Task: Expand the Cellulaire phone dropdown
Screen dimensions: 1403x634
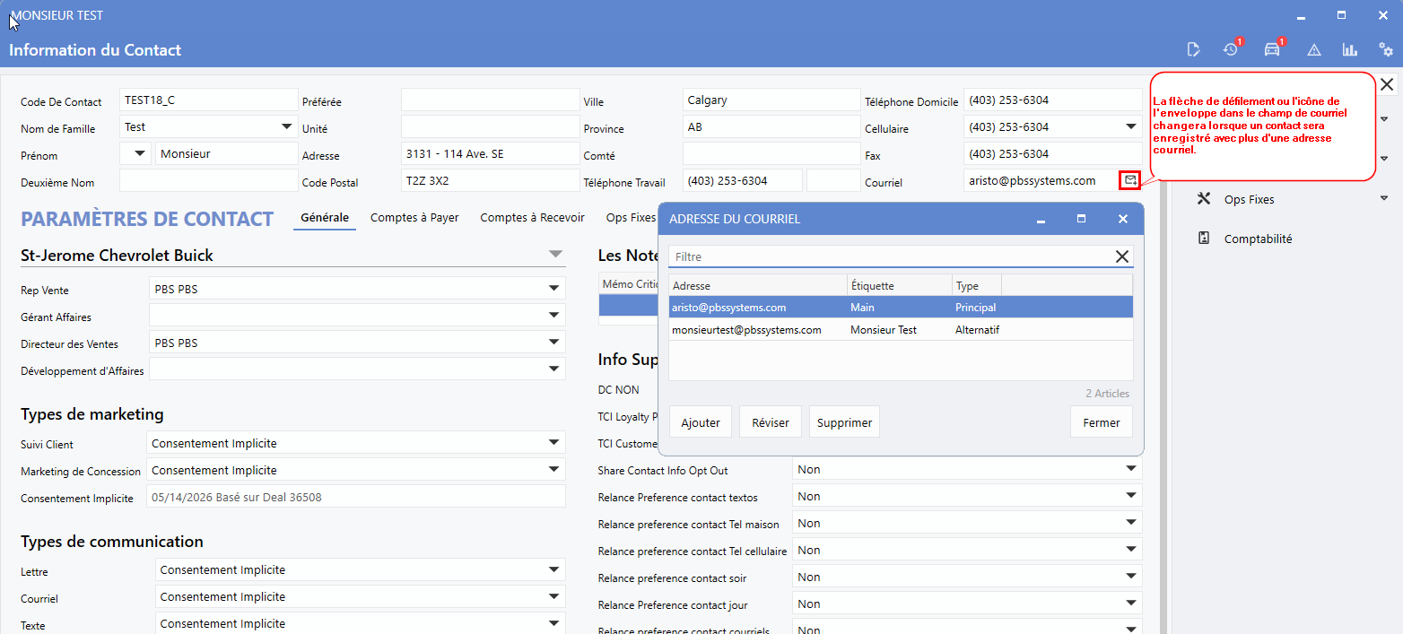Action: (x=1131, y=126)
